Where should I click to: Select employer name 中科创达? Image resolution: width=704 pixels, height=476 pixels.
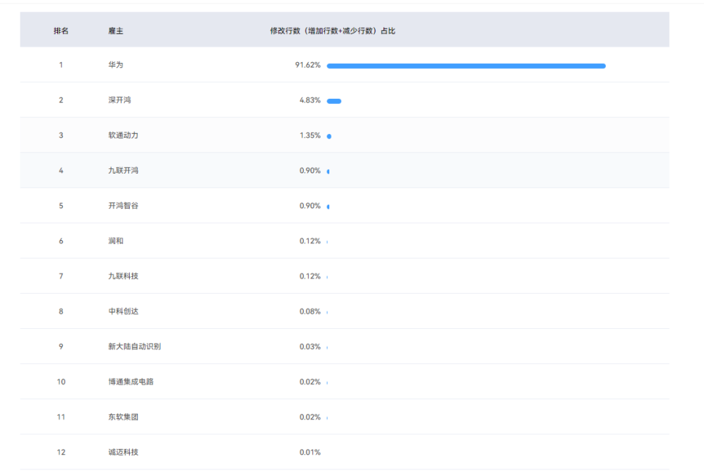pyautogui.click(x=123, y=311)
